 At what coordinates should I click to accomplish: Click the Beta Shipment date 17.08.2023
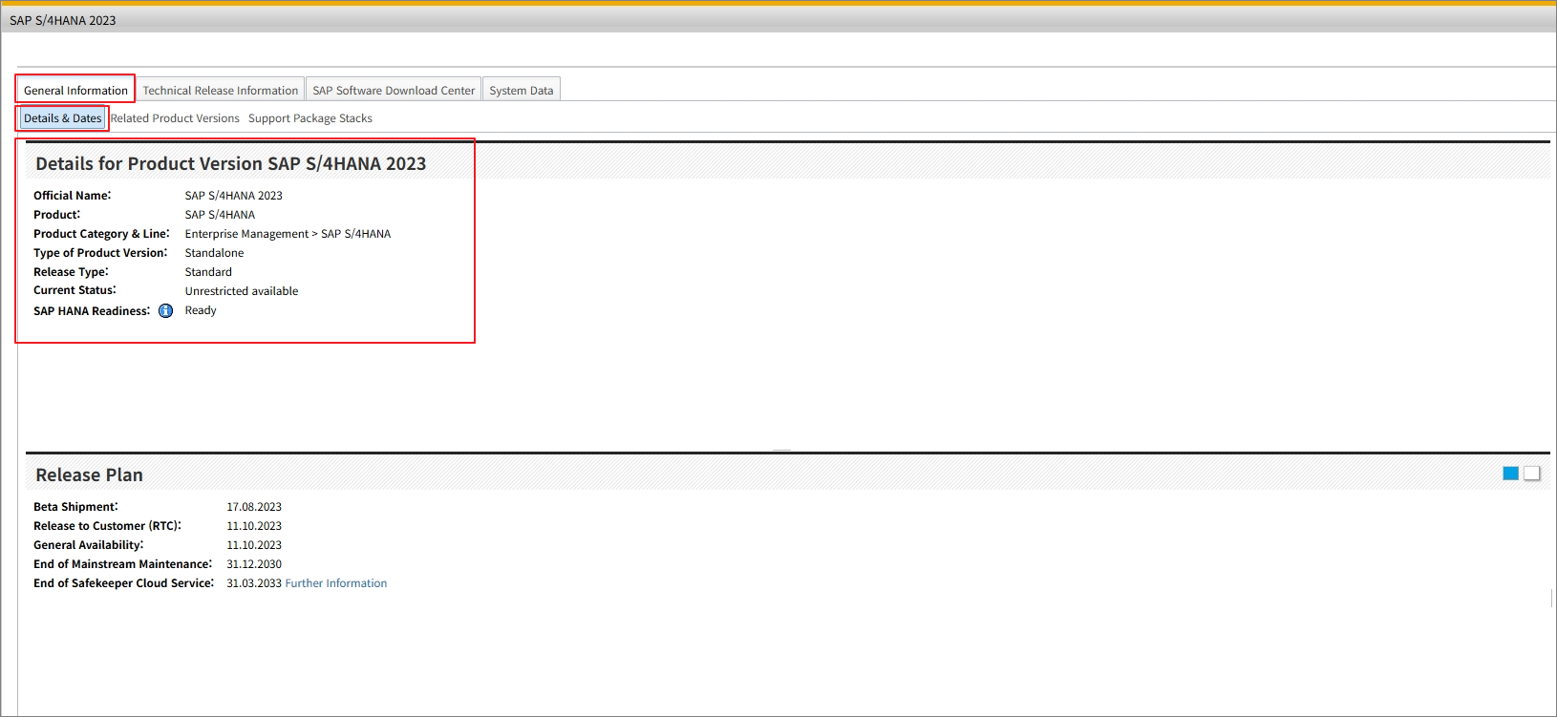tap(254, 507)
